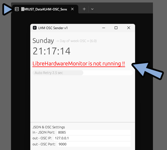Edit the out - OSC IP field 127.0.0.1
Screen dimensions: 167x150
[x=92, y=138]
